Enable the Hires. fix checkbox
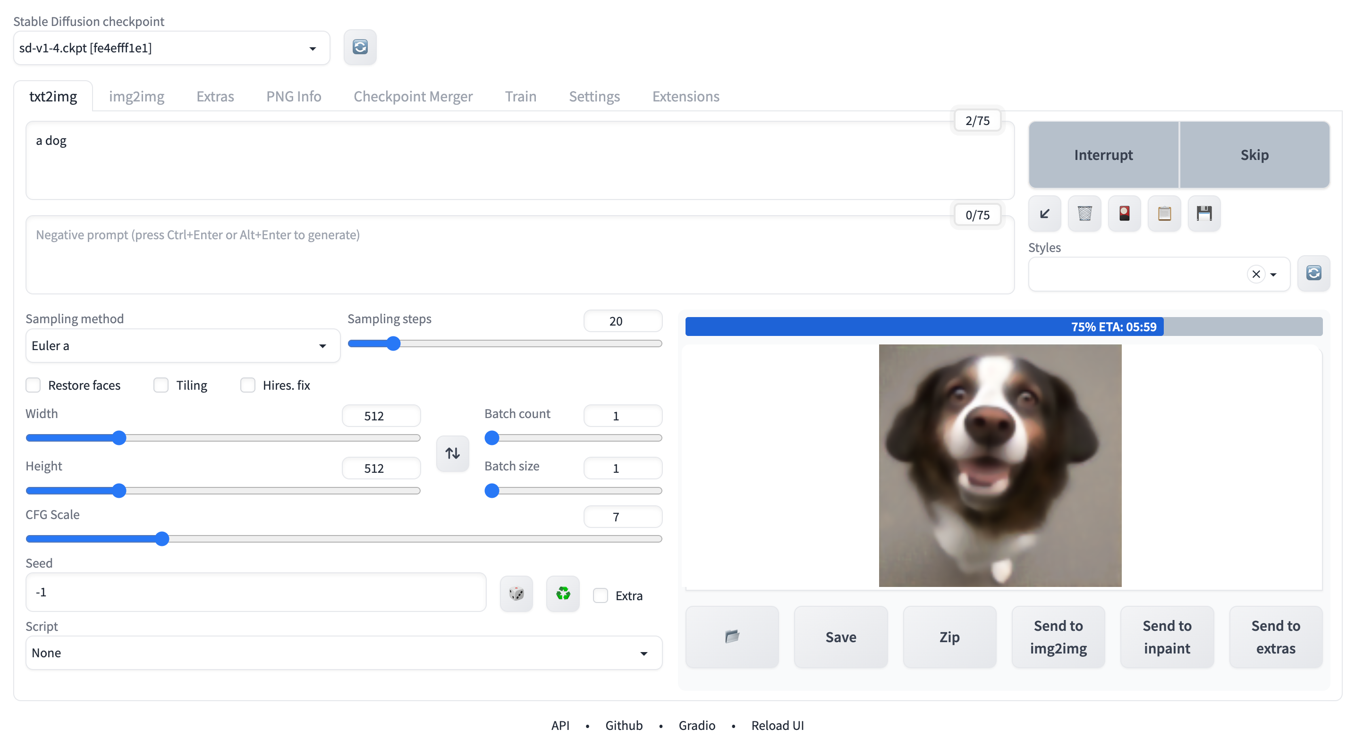The width and height of the screenshot is (1355, 737). point(248,385)
